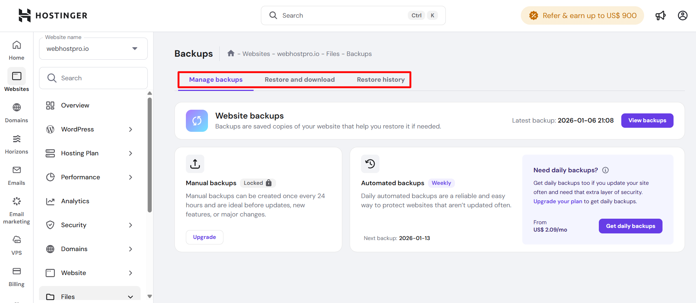The image size is (696, 303).
Task: Click the Weekly badge
Action: (441, 183)
